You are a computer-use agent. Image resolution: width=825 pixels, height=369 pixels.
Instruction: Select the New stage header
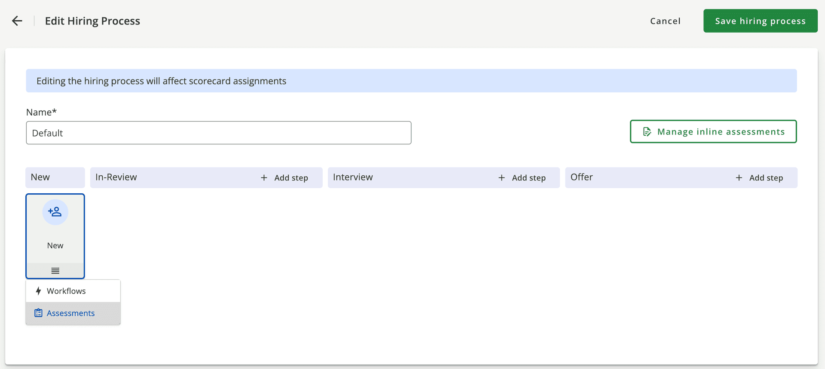(x=40, y=177)
